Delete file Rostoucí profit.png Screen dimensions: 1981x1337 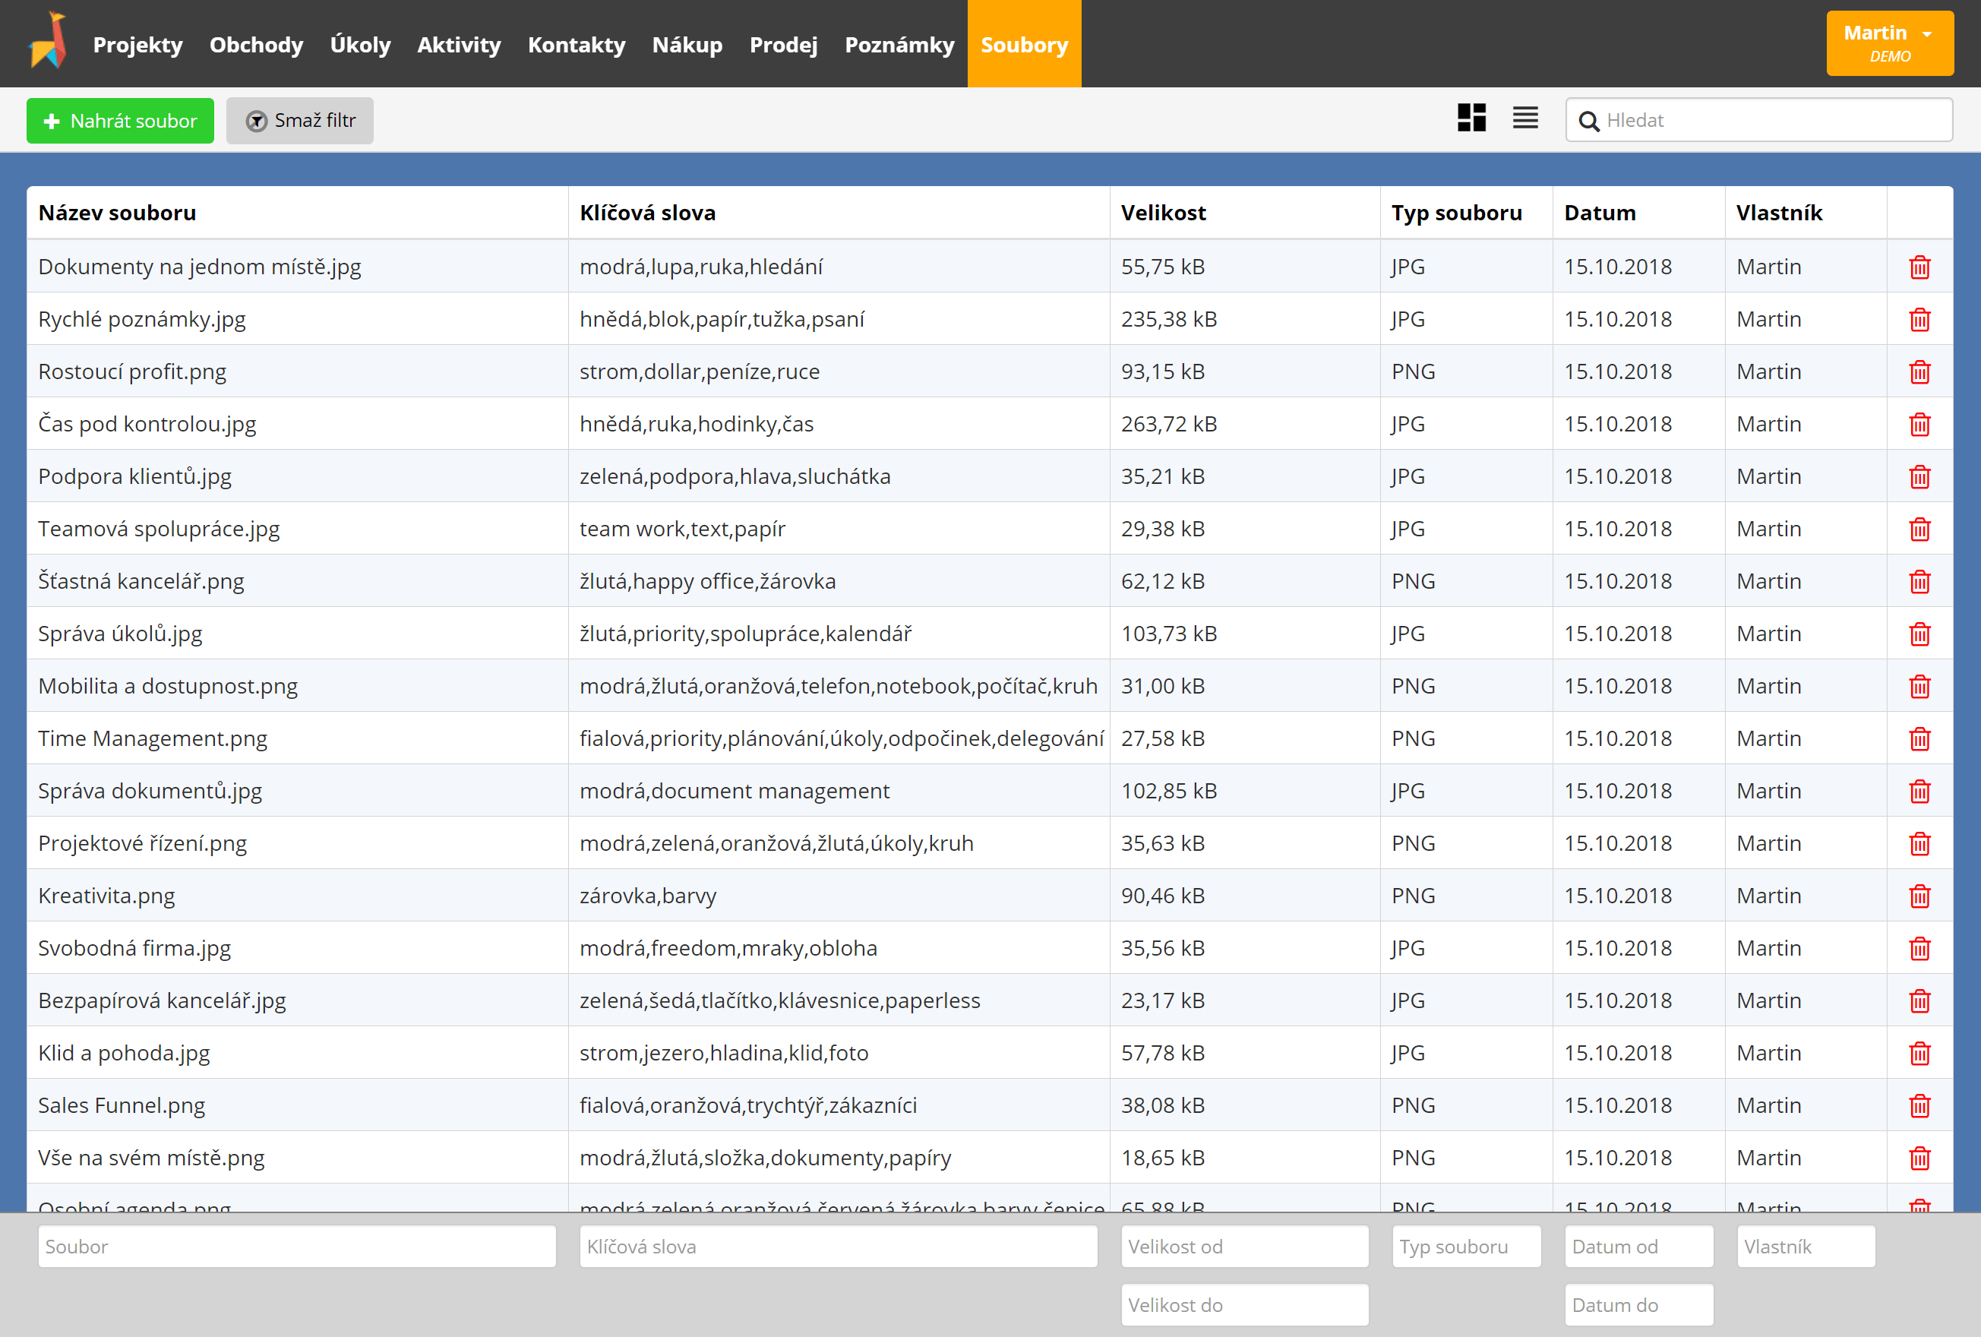(1919, 371)
